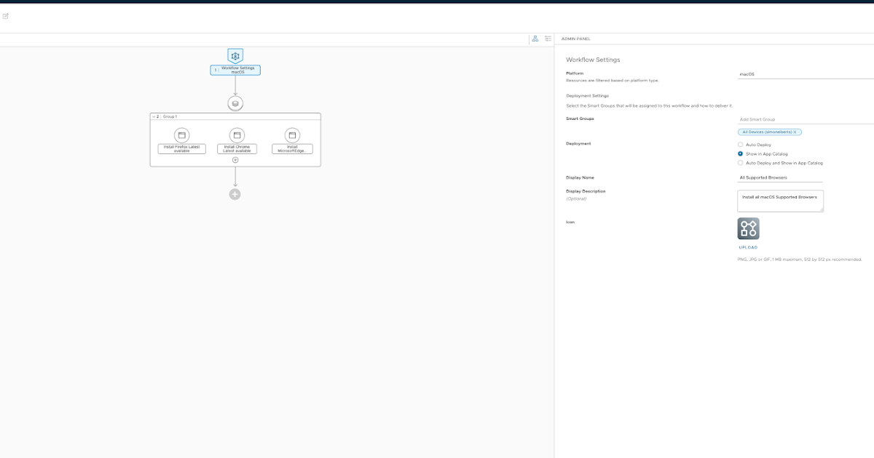The image size is (874, 458).
Task: Switch to the workflow diagram view icon
Action: pos(535,39)
